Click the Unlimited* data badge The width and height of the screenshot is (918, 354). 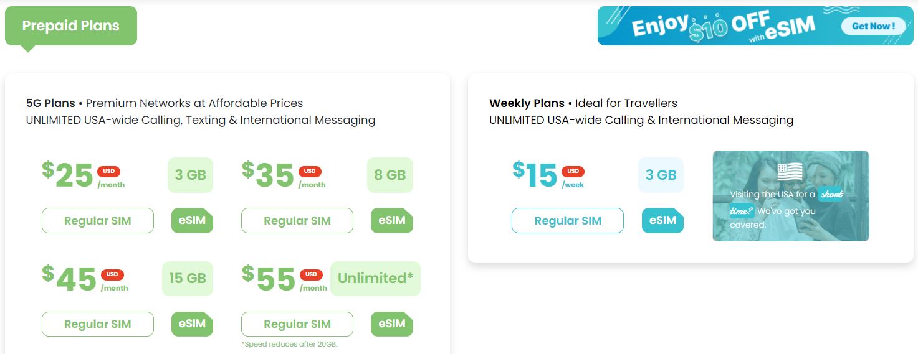pyautogui.click(x=375, y=278)
